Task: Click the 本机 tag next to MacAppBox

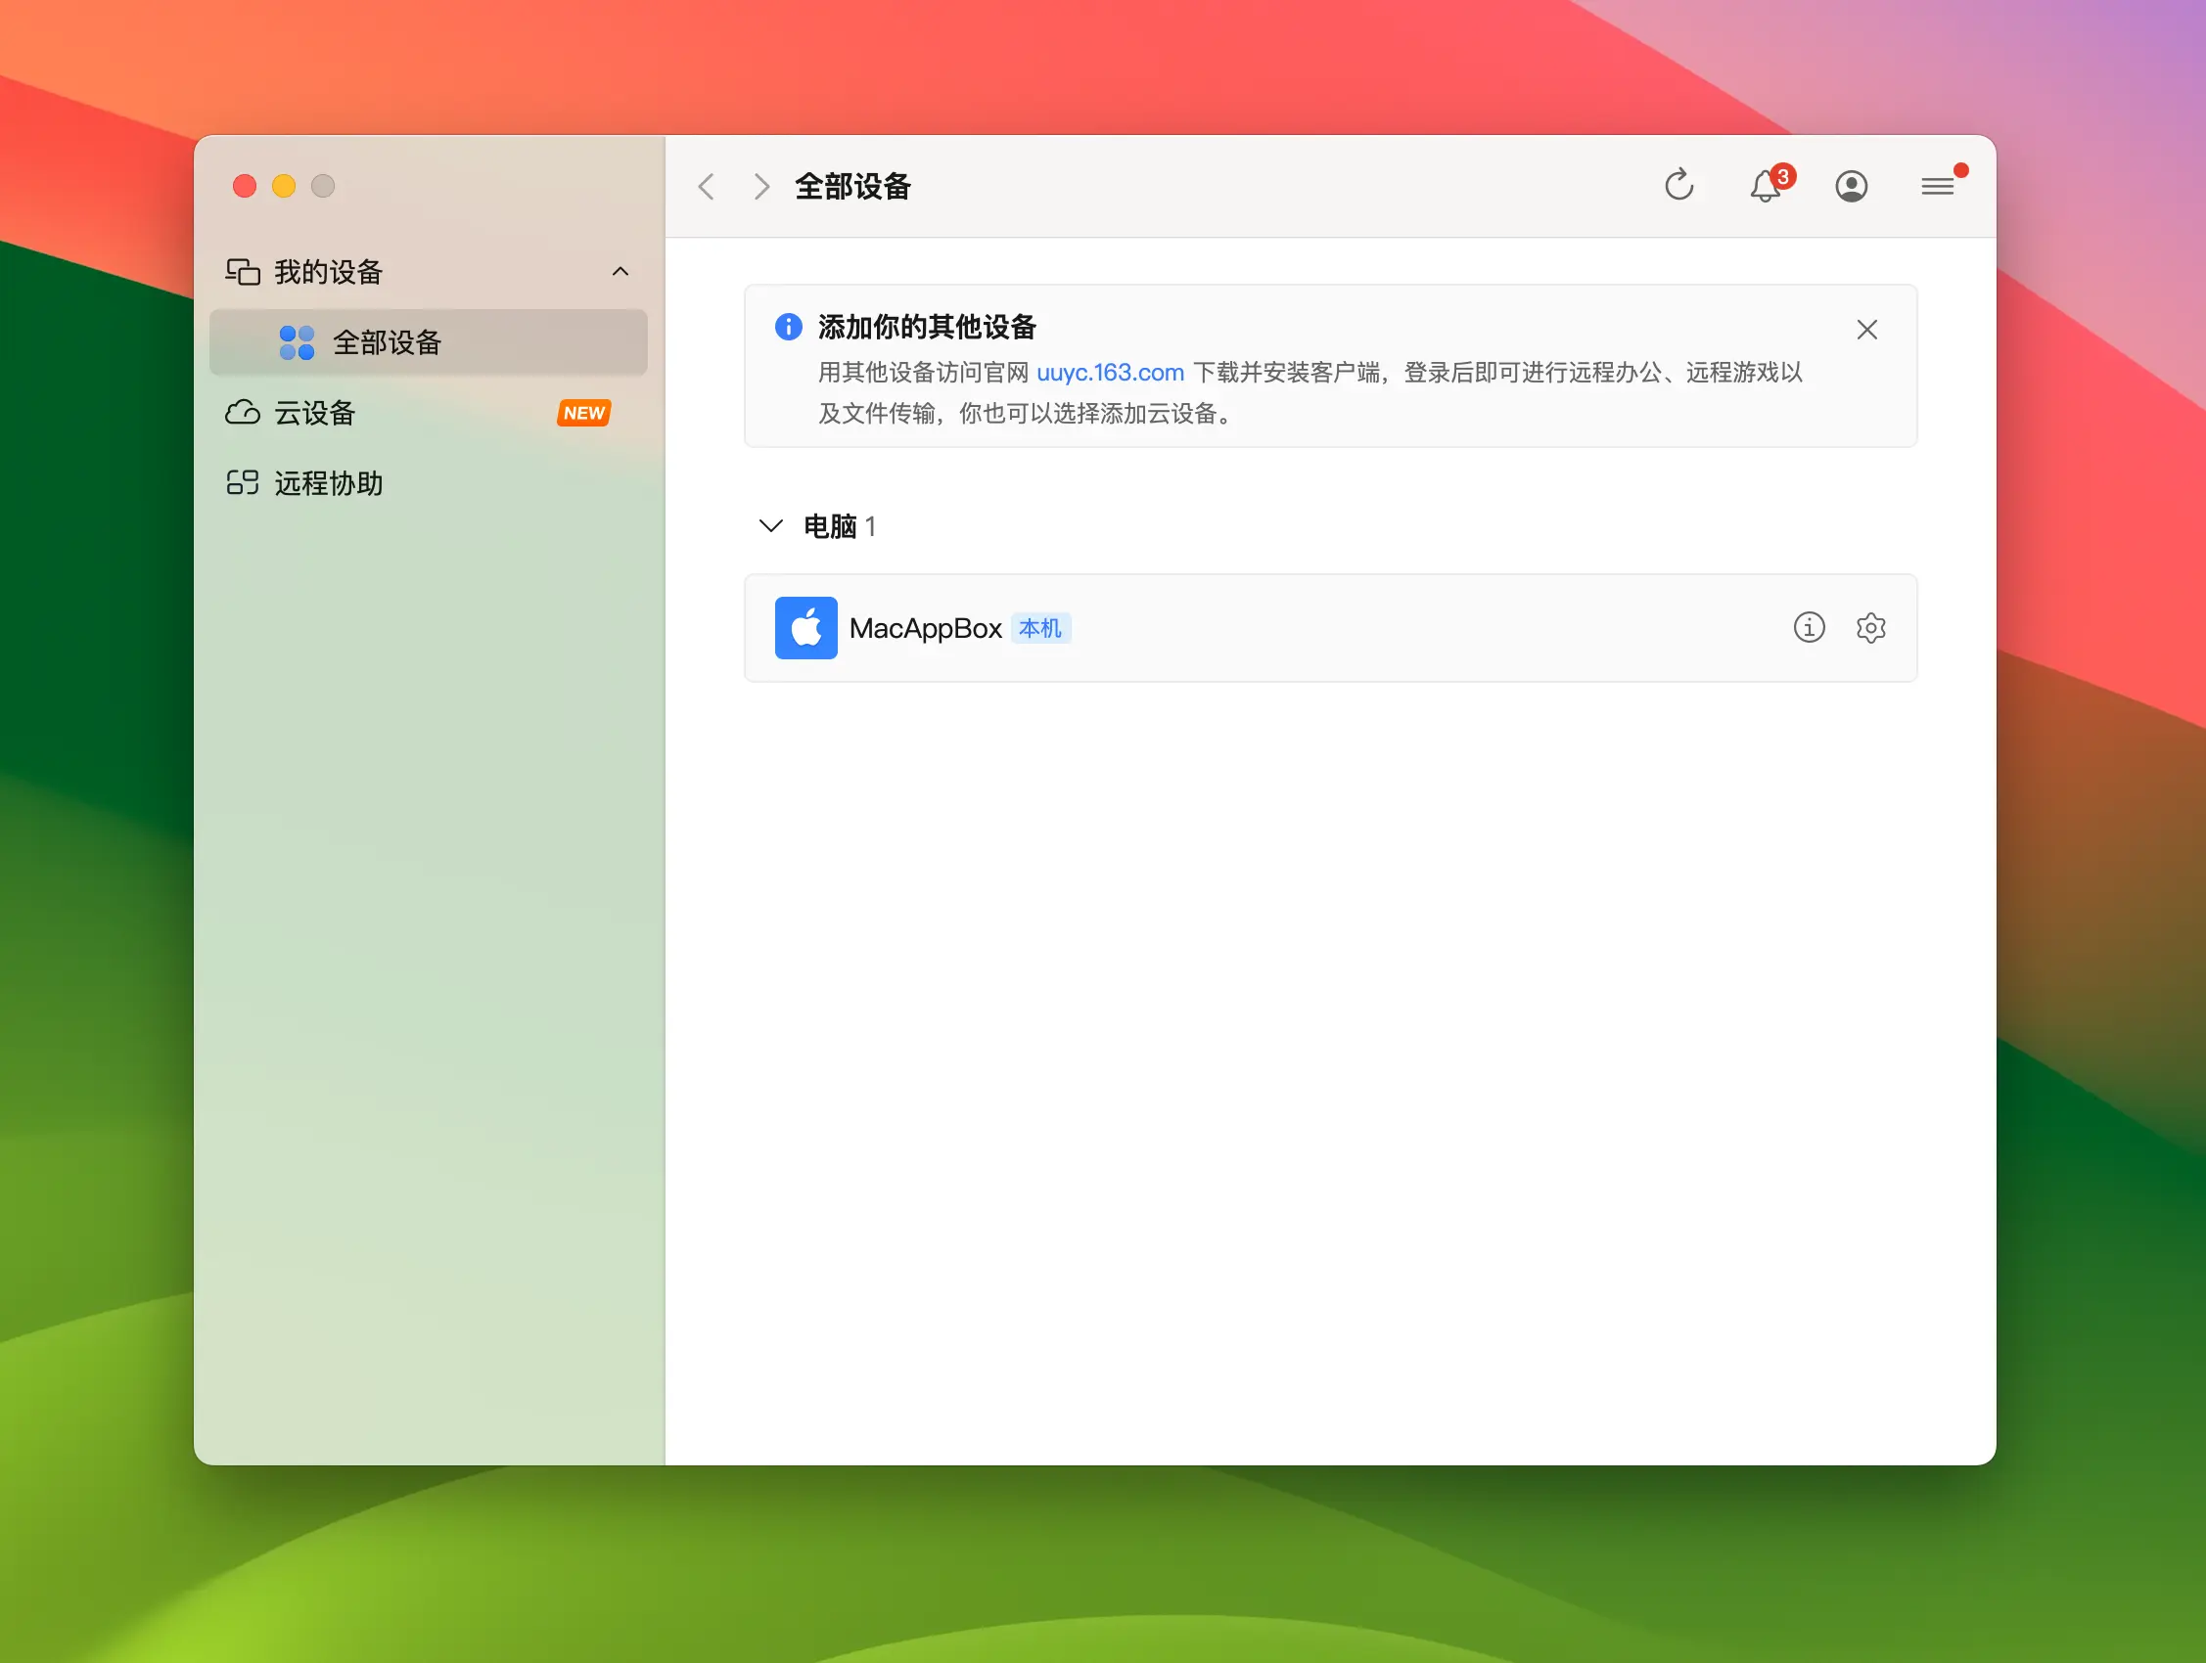Action: [1040, 628]
